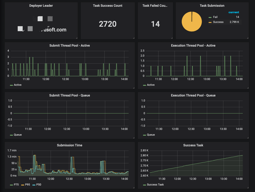Expand the Deployer Leader panel title menu

41,6
